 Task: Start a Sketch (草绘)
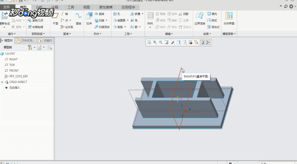click(x=78, y=19)
